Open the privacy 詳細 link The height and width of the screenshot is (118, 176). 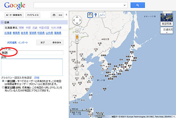click(x=37, y=77)
